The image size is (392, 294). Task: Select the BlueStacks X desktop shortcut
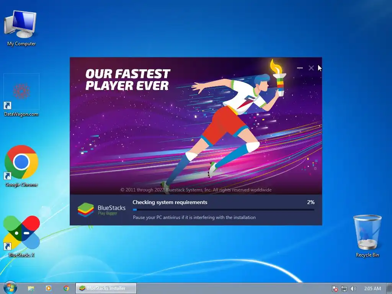(x=21, y=237)
